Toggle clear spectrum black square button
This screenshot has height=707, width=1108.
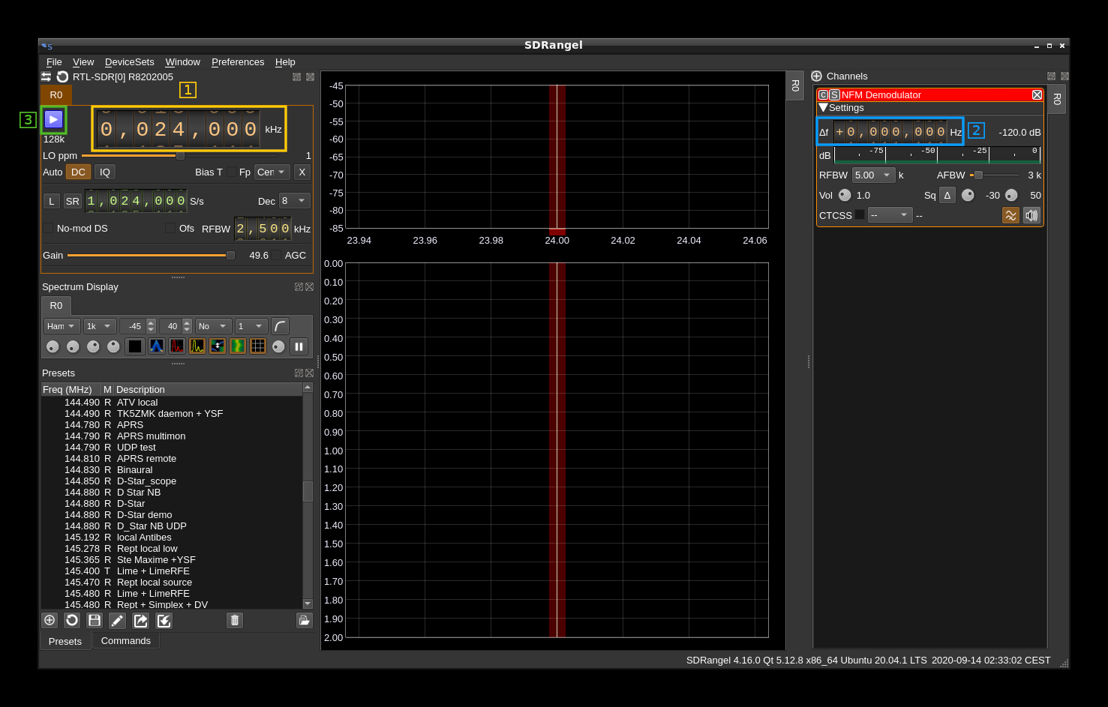pyautogui.click(x=135, y=346)
